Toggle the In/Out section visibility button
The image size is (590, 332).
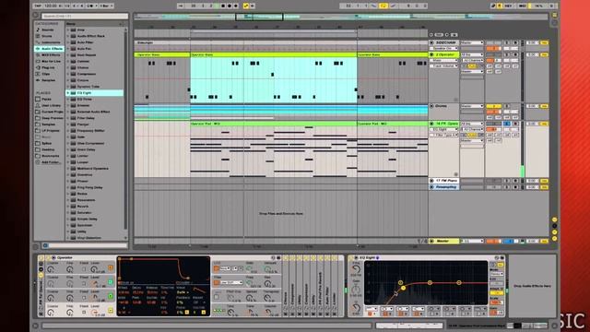tap(555, 219)
